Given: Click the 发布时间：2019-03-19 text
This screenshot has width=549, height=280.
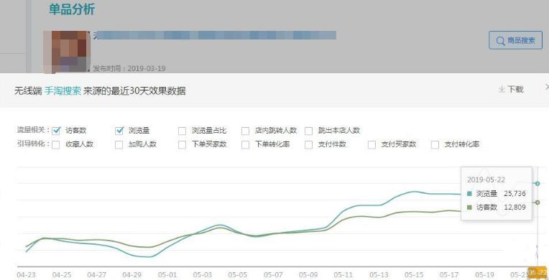Looking at the screenshot, I should pos(129,69).
